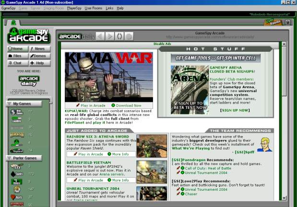
Task: Open the Chat section
Action: (18, 63)
